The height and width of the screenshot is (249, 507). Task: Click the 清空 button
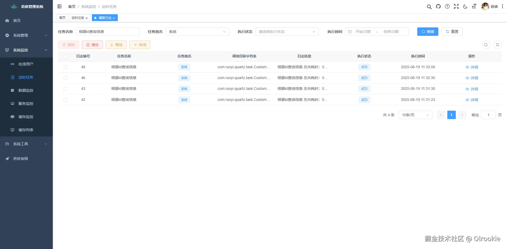[92, 45]
